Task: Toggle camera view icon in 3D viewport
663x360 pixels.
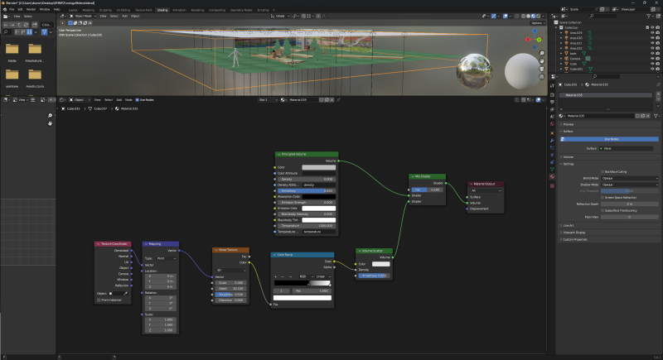Action: (542, 69)
